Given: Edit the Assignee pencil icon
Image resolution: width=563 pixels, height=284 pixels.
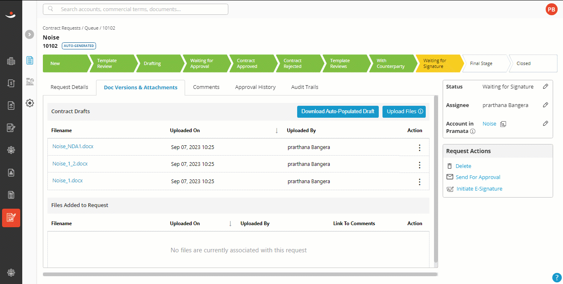Looking at the screenshot, I should (x=545, y=105).
